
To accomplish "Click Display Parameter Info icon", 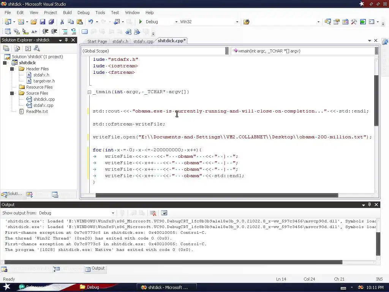I will click(x=17, y=32).
